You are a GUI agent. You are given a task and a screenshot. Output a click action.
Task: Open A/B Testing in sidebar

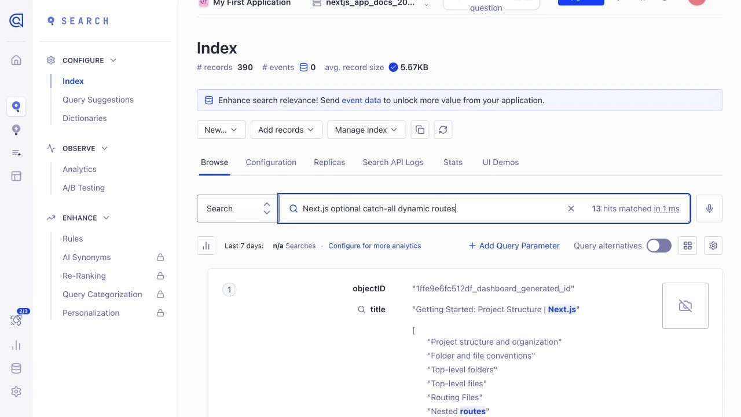(83, 188)
